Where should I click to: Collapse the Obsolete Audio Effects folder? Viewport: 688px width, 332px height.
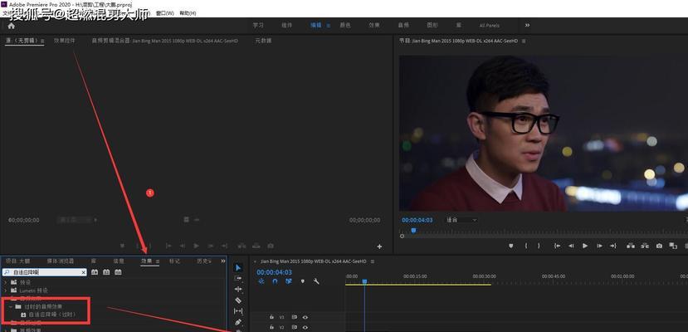[x=10, y=306]
